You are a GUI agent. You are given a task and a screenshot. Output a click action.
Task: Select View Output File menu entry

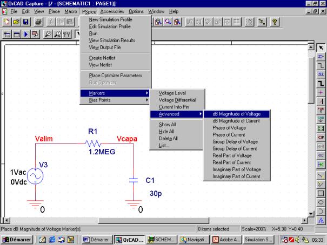click(x=115, y=47)
